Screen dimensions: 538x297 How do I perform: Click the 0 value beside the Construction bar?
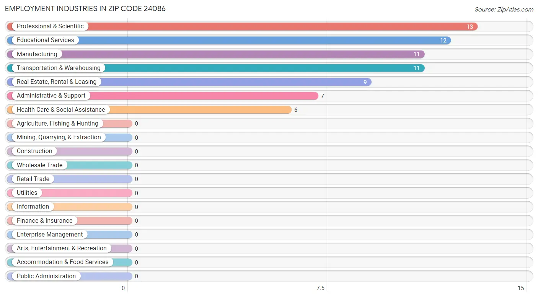tap(136, 152)
